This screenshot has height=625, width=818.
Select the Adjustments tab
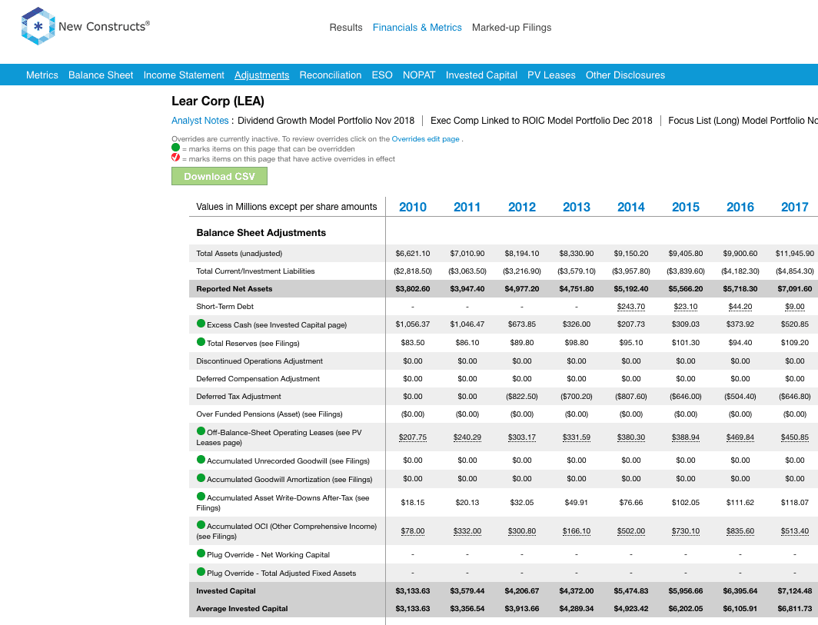[x=262, y=75]
